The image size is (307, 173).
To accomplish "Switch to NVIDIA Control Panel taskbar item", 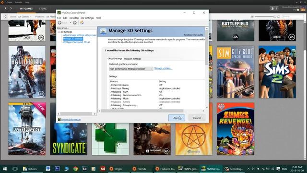I will (x=211, y=169).
